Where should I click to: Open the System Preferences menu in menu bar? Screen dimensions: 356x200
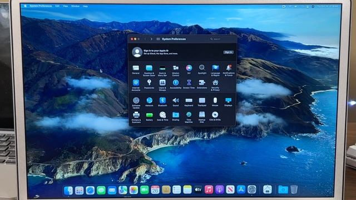click(x=41, y=6)
